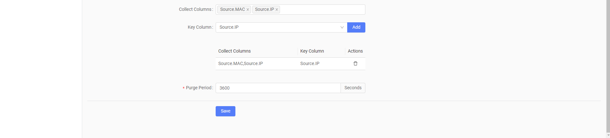Select the Key Column table header
Image resolution: width=610 pixels, height=138 pixels.
[x=312, y=51]
